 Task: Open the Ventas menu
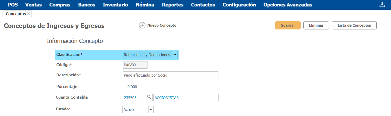[x=33, y=5]
